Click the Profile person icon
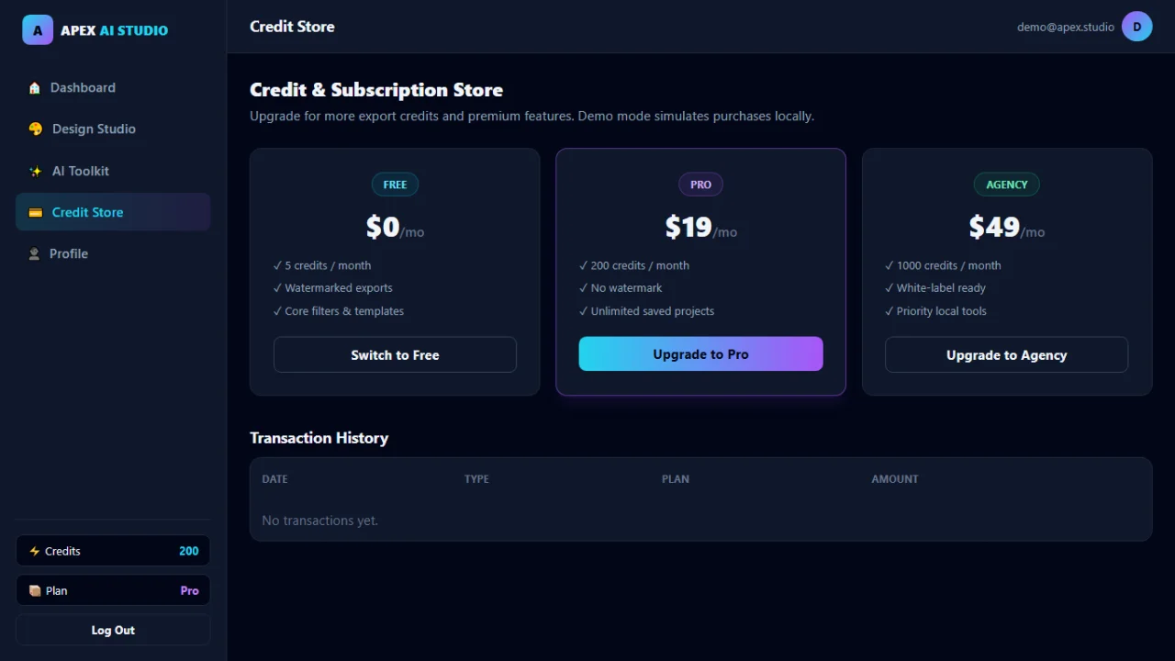Viewport: 1175px width, 661px height. tap(35, 253)
